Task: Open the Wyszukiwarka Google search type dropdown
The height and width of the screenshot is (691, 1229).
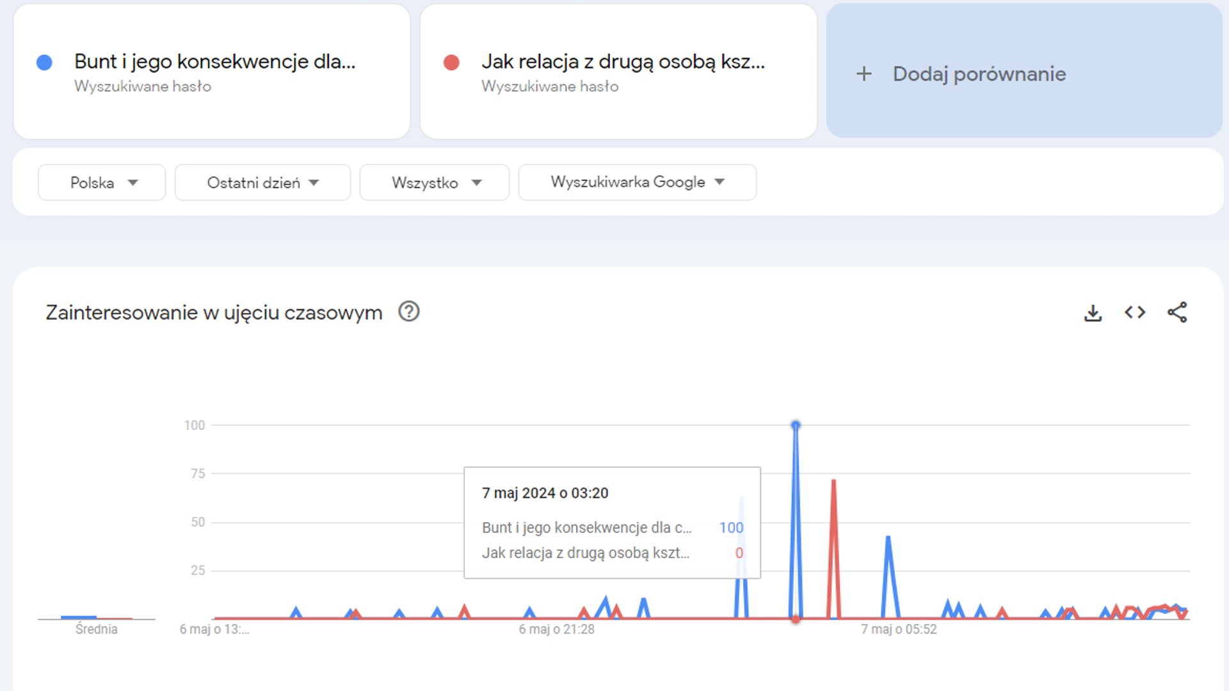Action: click(x=638, y=182)
